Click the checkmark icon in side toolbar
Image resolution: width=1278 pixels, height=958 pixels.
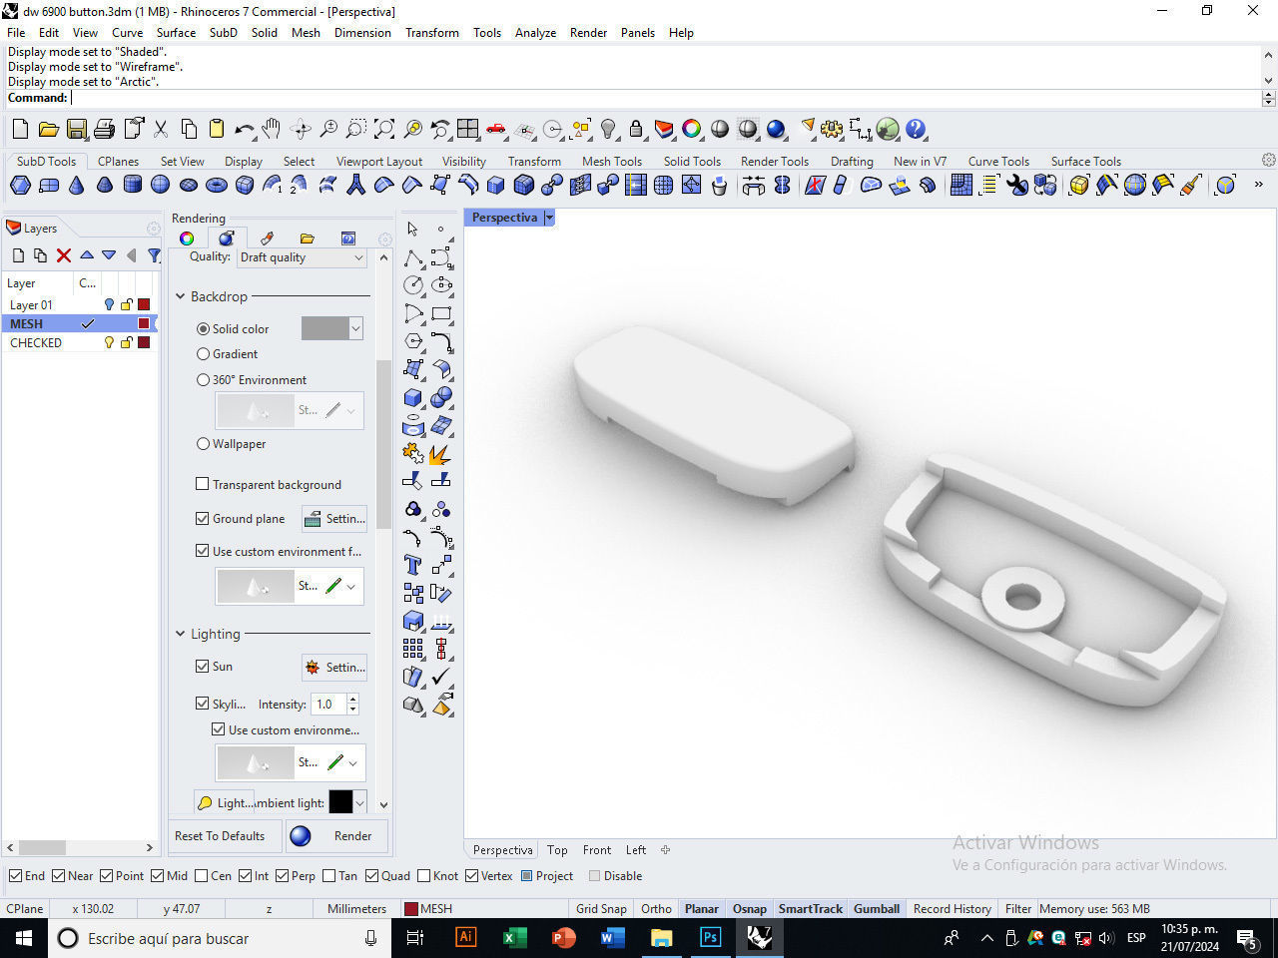441,677
